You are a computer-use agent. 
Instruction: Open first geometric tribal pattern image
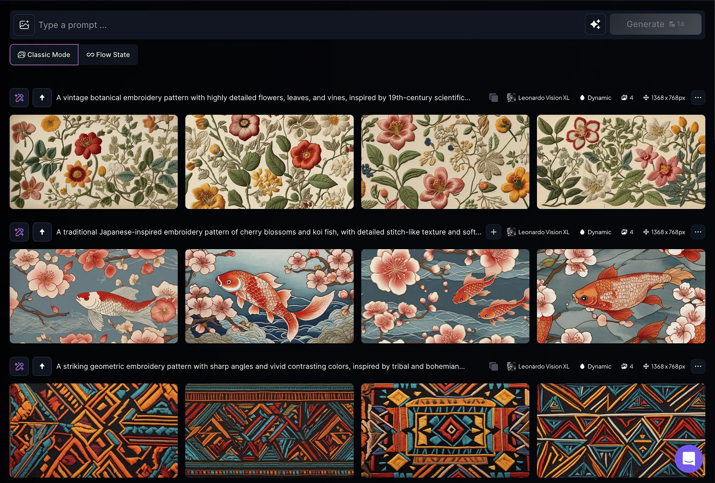pos(94,431)
